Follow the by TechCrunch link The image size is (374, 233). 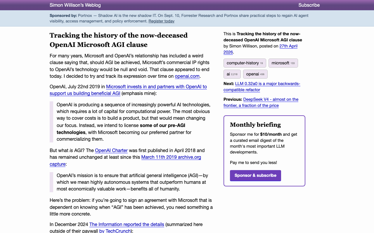click(115, 231)
